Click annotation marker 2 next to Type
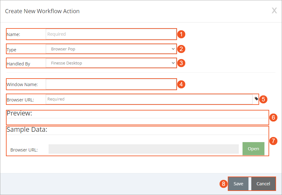Viewport: 282px width, 195px height. (181, 49)
